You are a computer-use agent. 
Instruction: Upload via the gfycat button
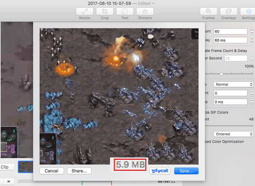tap(160, 171)
